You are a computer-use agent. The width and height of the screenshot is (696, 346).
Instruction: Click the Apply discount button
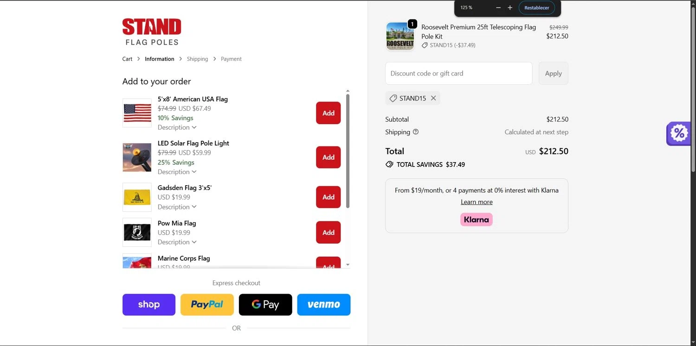point(554,73)
